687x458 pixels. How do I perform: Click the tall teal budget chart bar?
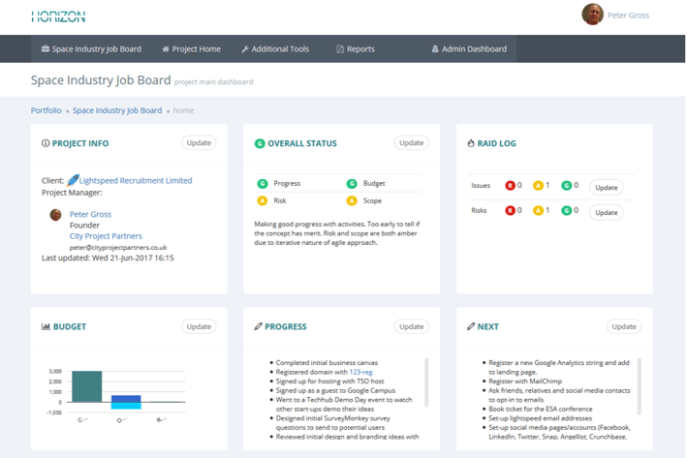(x=87, y=386)
